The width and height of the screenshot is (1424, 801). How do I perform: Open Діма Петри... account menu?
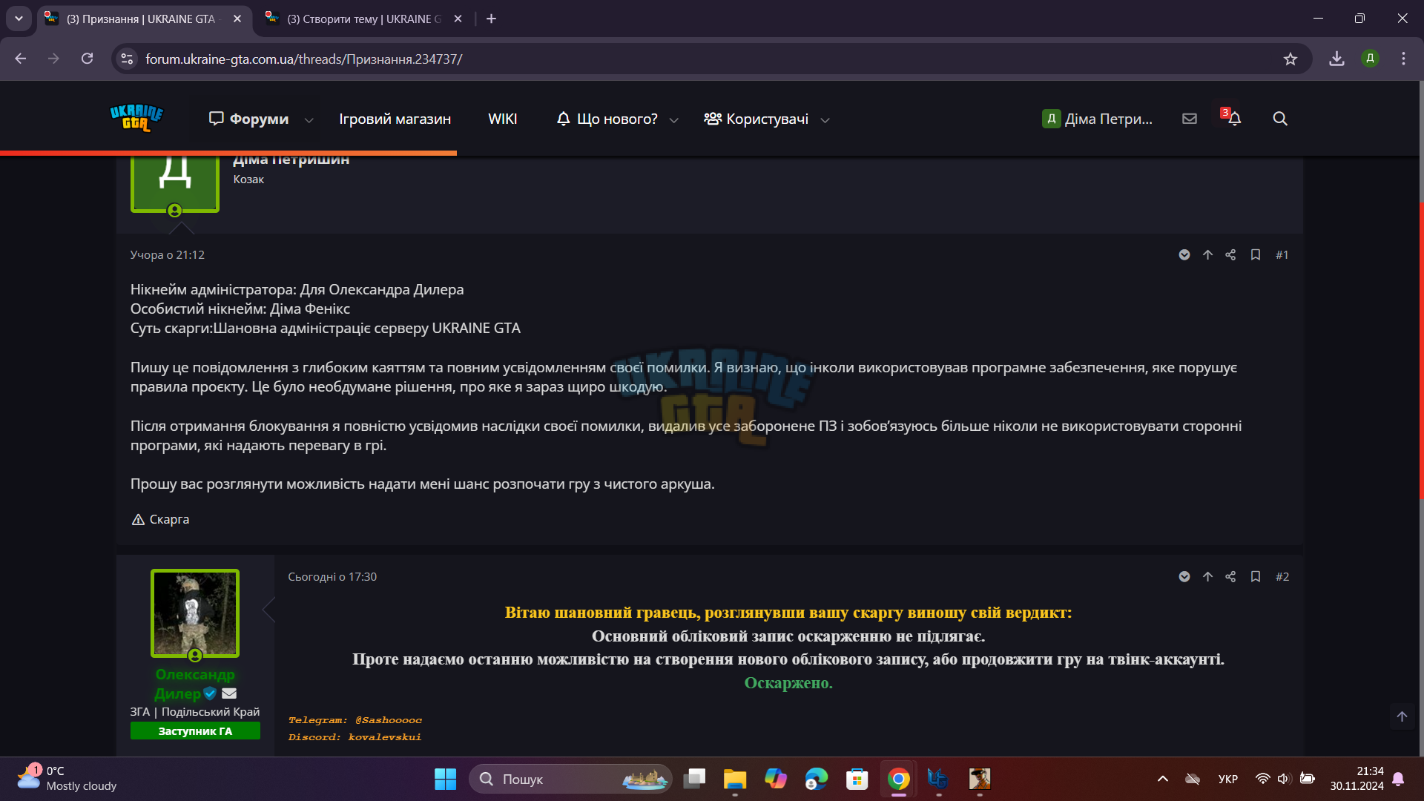coord(1097,119)
